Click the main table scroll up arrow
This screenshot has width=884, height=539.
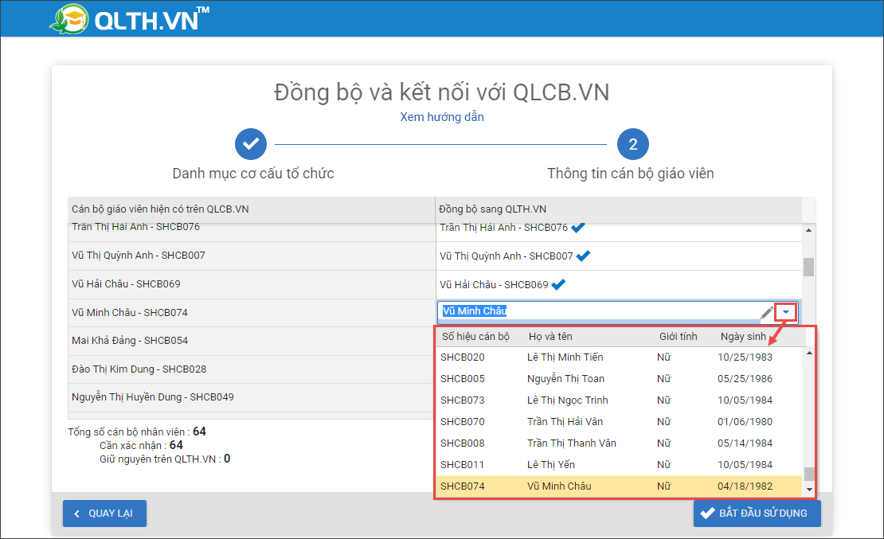[x=808, y=230]
